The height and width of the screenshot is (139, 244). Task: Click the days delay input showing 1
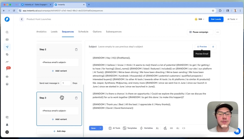(x=66, y=83)
